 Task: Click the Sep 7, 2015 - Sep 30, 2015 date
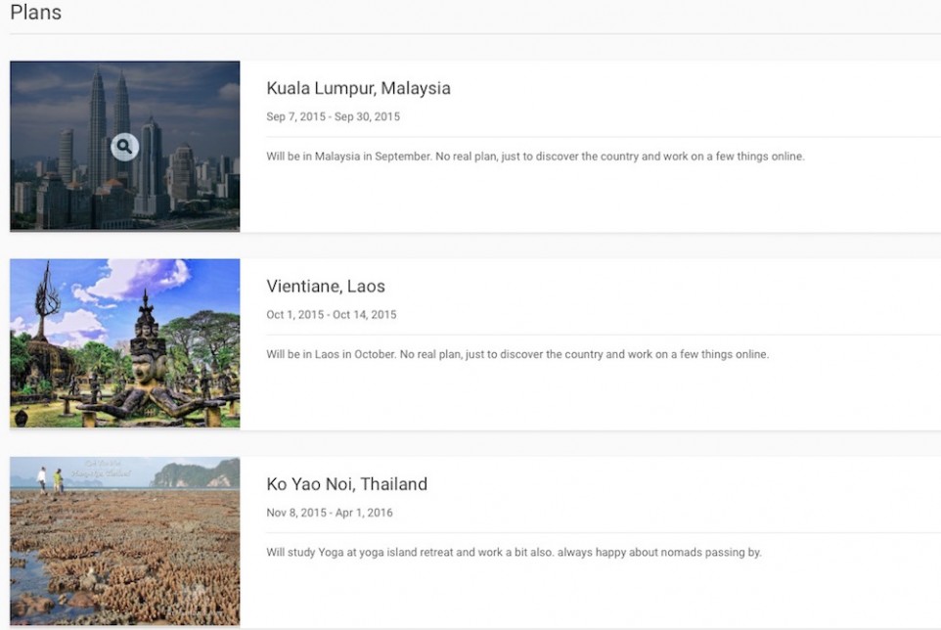click(x=333, y=116)
